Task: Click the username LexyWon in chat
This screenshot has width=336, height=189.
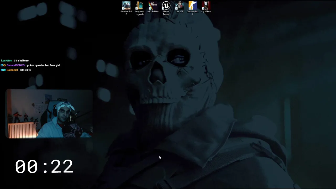Action: click(7, 61)
